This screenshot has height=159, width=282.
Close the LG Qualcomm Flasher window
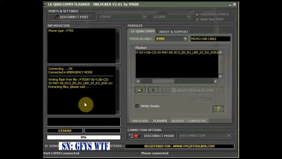point(234,4)
